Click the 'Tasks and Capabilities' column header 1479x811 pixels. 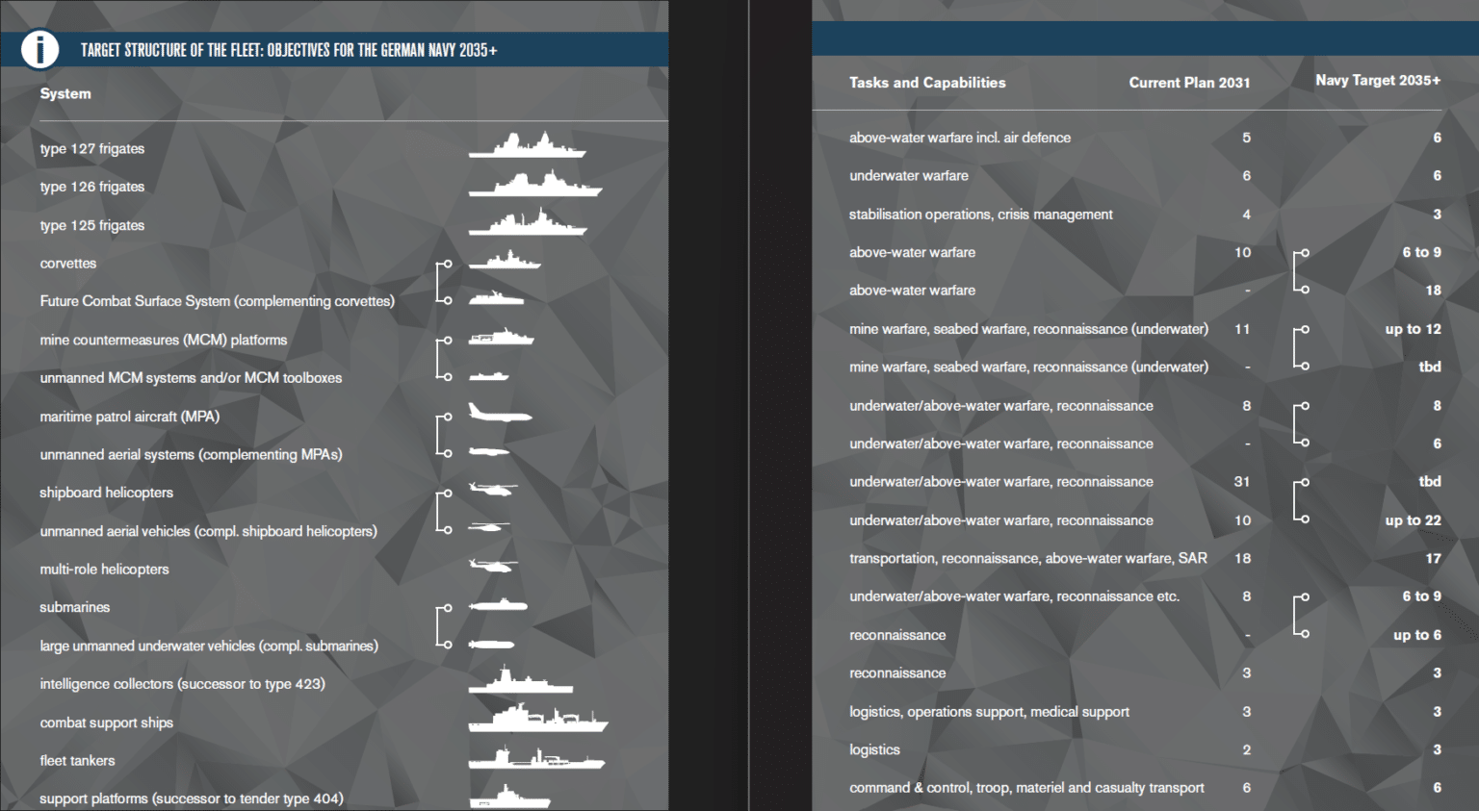(x=926, y=83)
